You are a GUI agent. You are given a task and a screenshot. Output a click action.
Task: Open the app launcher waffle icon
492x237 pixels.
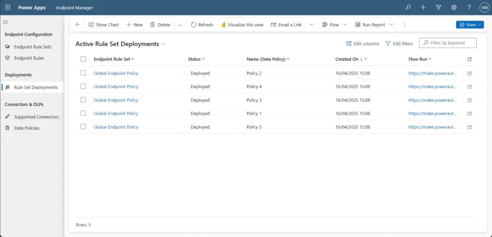(8, 8)
